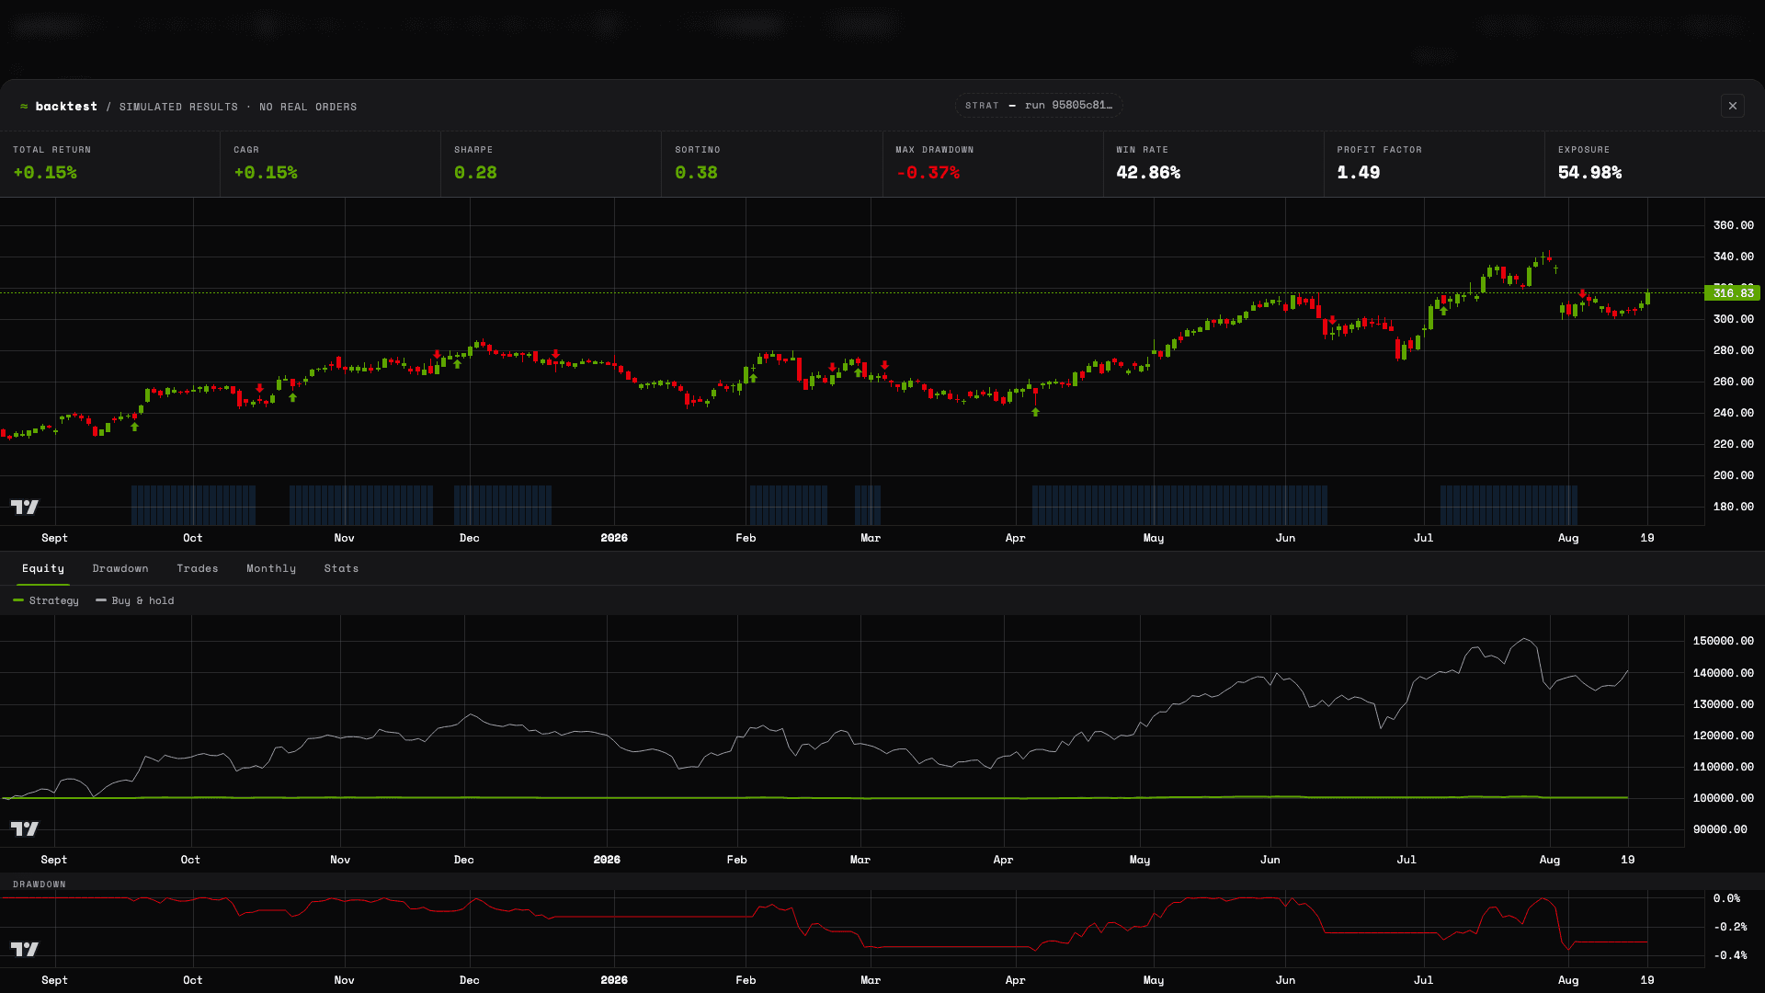
Task: Click the SIMULATED RESULTS header text
Action: (178, 107)
